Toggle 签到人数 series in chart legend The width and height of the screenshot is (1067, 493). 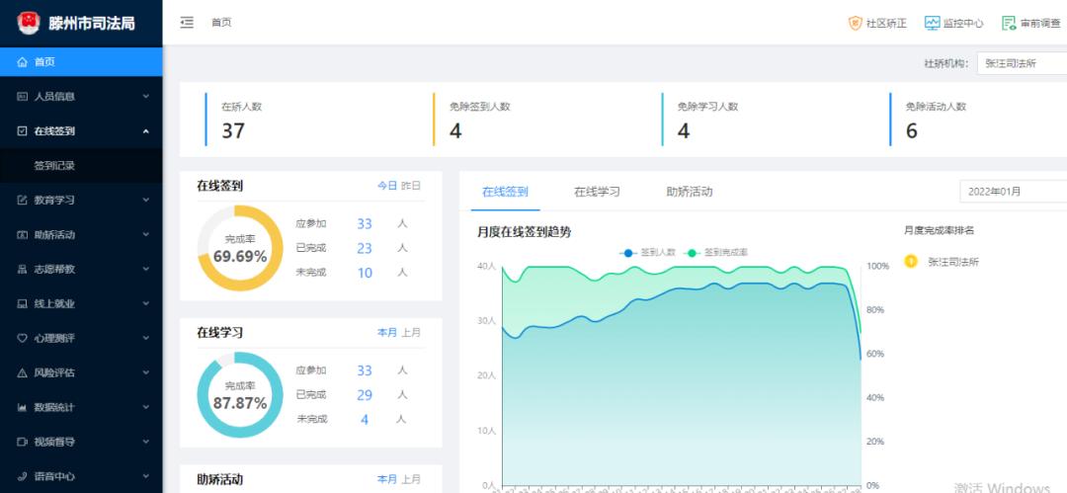(x=648, y=253)
